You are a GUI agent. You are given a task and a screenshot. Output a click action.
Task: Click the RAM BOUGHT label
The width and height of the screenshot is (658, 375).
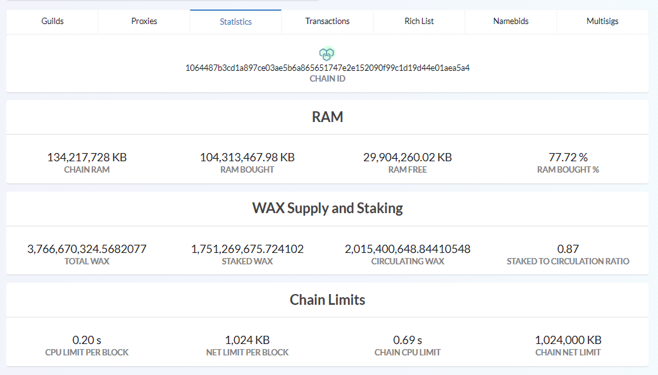click(x=247, y=170)
